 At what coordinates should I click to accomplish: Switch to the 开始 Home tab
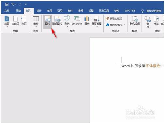[x=18, y=11]
